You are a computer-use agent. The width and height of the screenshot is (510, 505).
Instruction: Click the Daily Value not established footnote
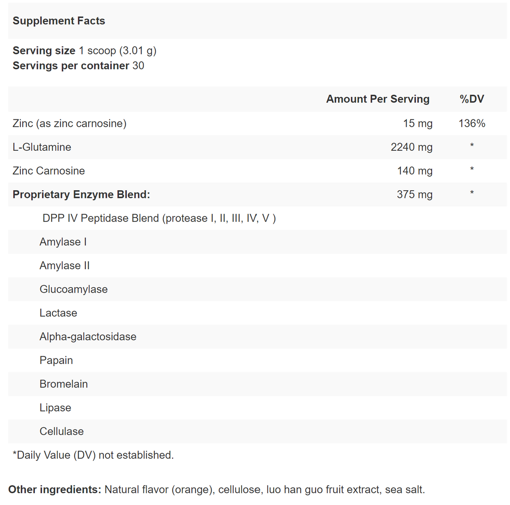(93, 455)
